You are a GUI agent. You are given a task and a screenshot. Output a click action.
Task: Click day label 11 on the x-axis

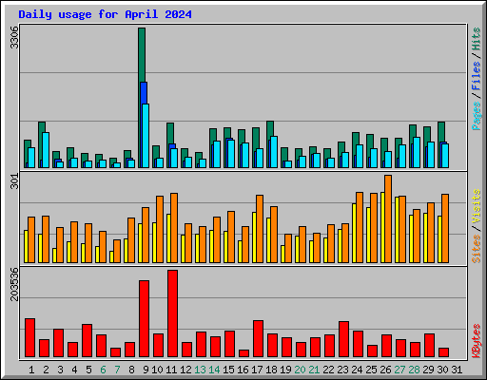click(x=171, y=370)
